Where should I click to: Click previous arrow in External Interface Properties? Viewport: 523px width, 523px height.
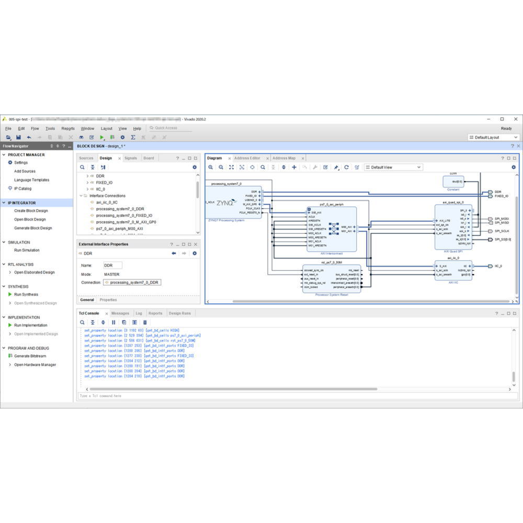(x=174, y=254)
